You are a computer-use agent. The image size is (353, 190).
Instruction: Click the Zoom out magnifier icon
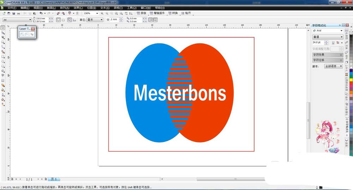107,13
